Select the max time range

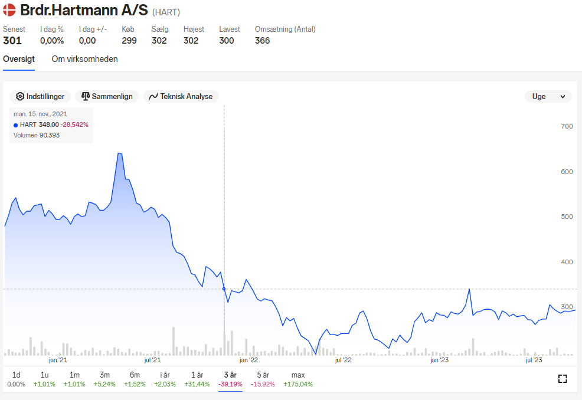pos(298,379)
